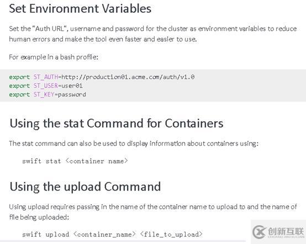Image resolution: width=306 pixels, height=244 pixels.
Task: Click the Using the upload Command heading
Action: [x=85, y=187]
